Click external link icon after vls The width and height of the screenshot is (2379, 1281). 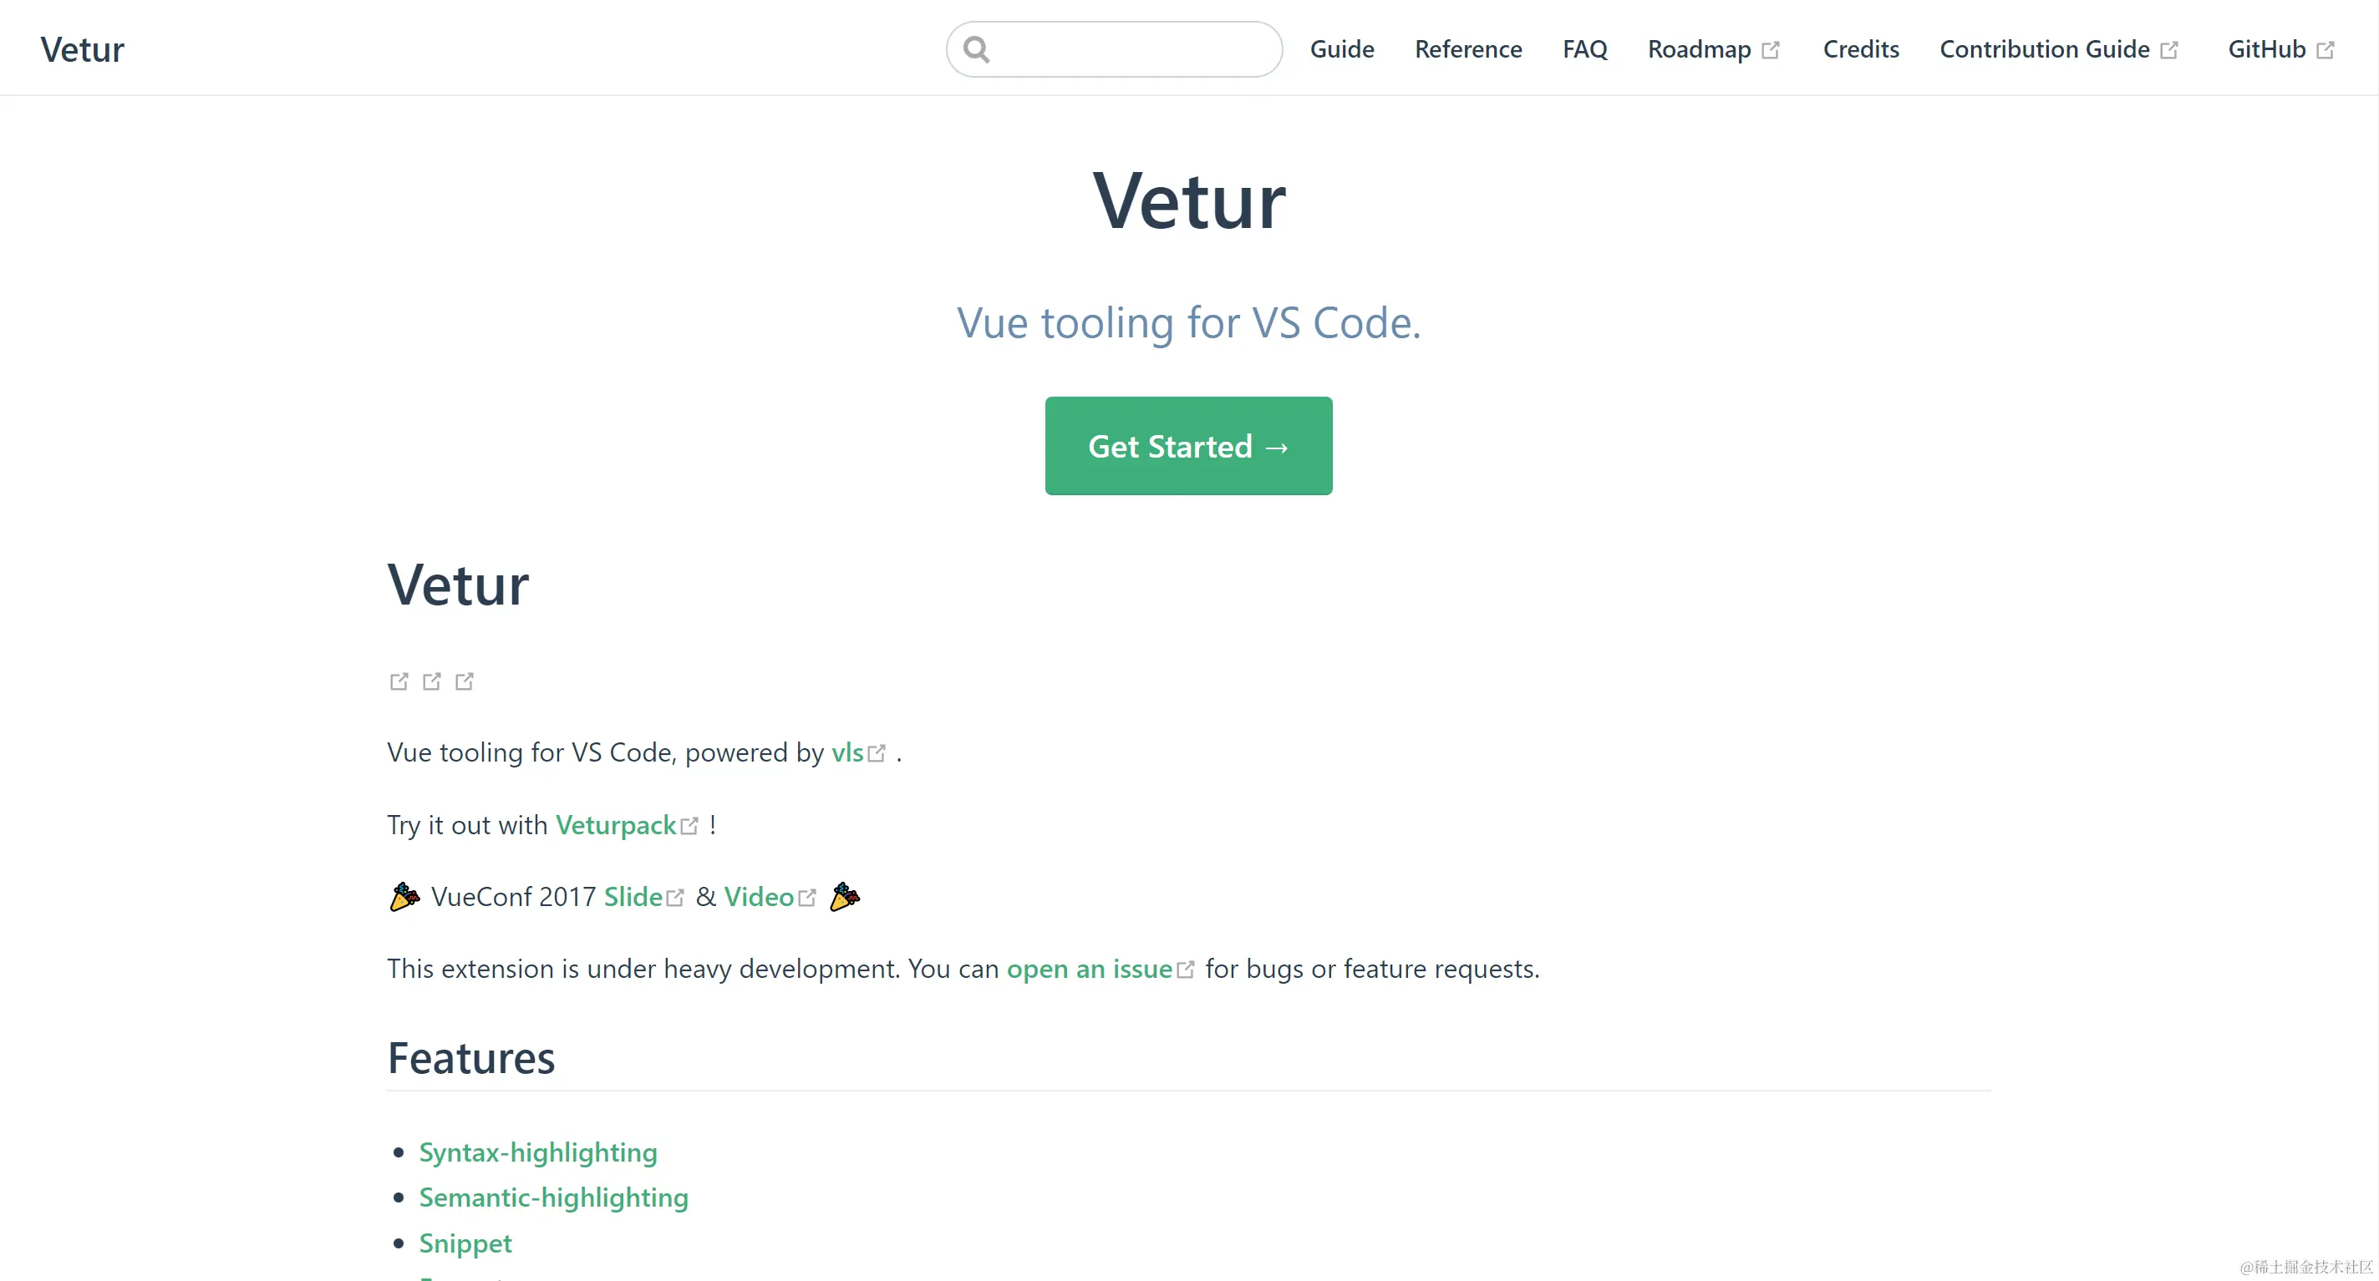click(877, 753)
